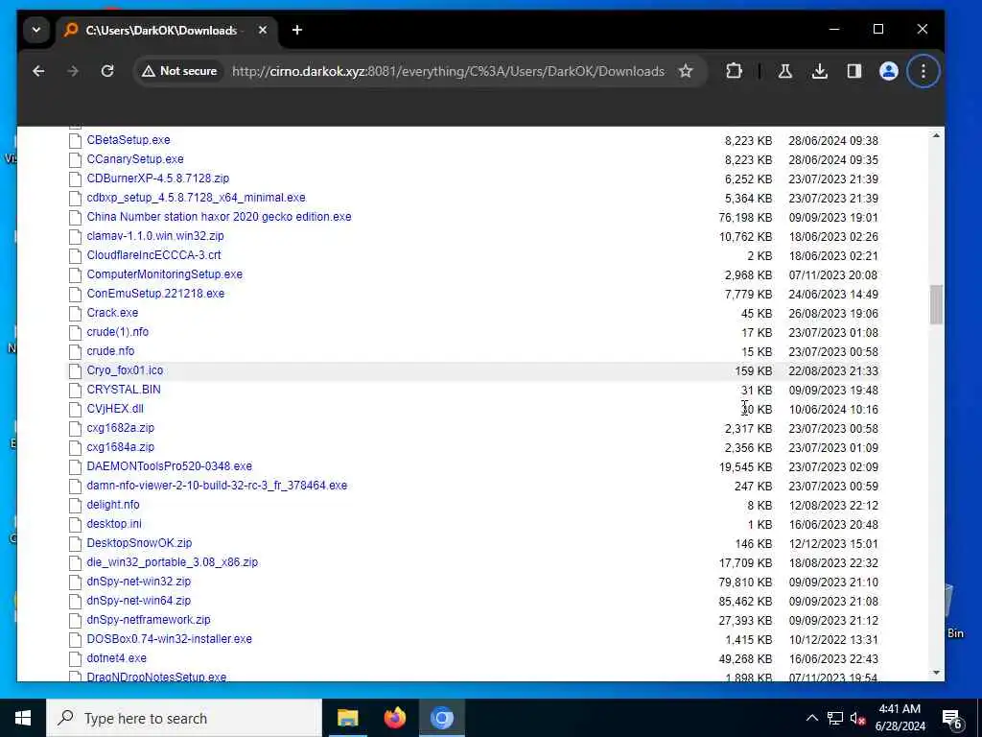Image resolution: width=982 pixels, height=737 pixels.
Task: Click the date 22/08/2023 21:33
Action: (x=833, y=371)
